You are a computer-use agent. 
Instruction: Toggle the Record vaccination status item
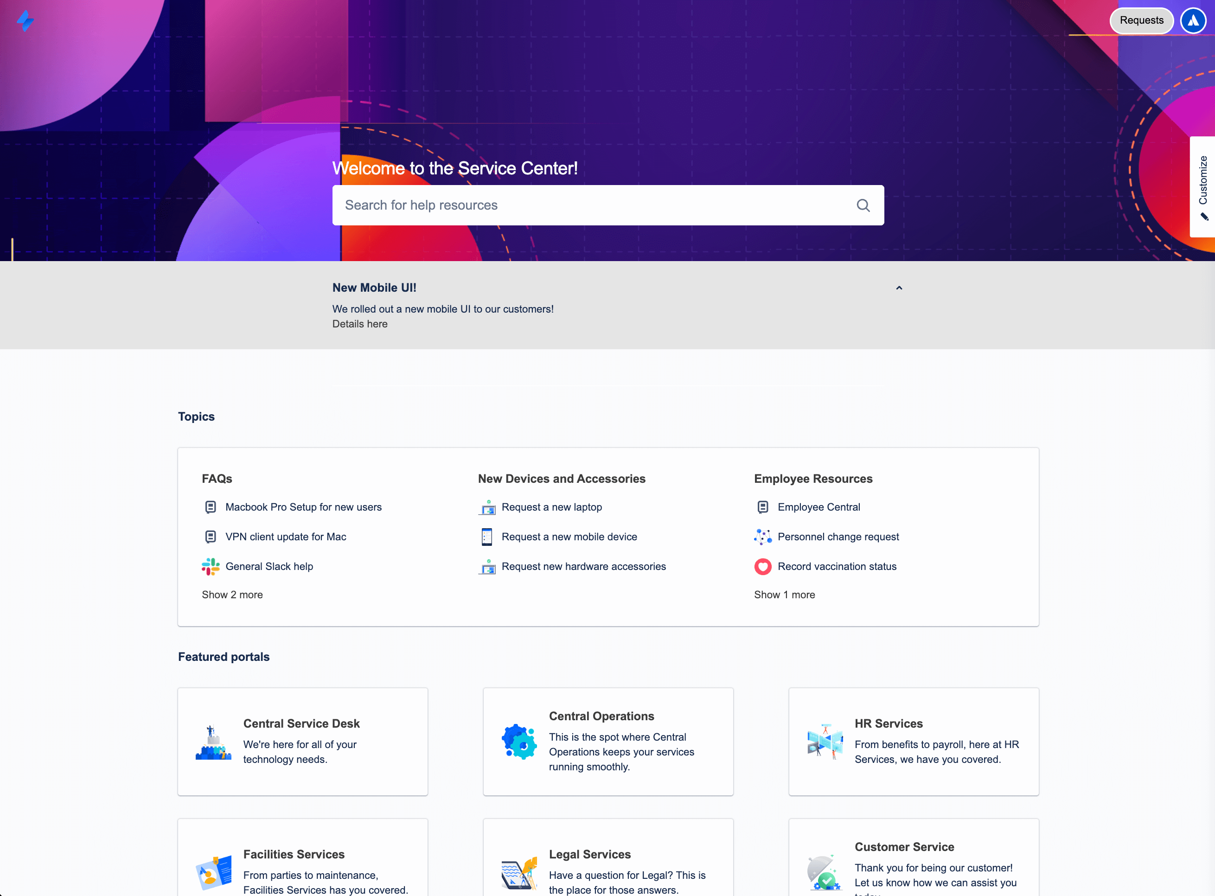836,566
